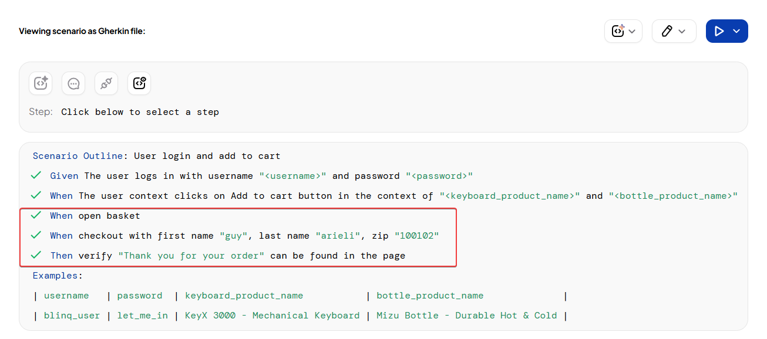
Task: Click green checkmark beside the Given login step
Action: pos(36,175)
